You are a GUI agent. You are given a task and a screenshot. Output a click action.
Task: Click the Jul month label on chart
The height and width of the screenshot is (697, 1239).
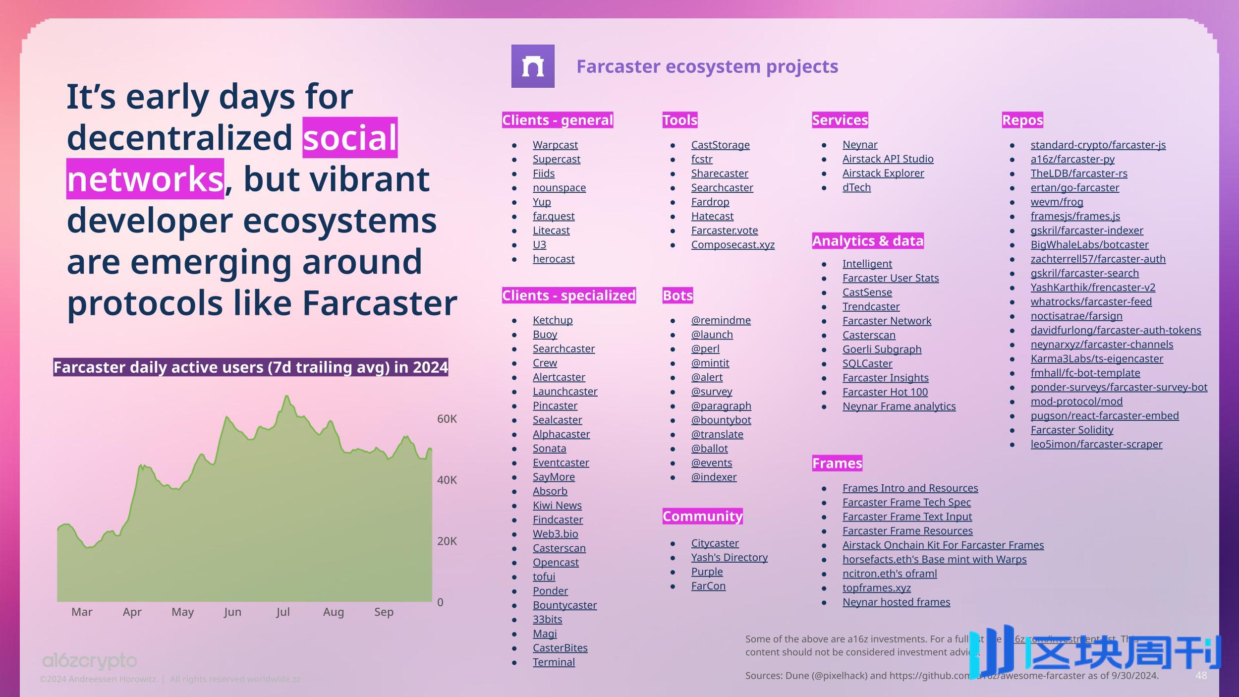pos(282,612)
